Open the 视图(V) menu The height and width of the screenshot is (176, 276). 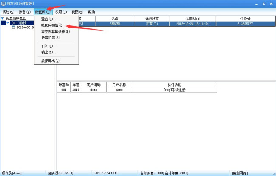point(77,12)
